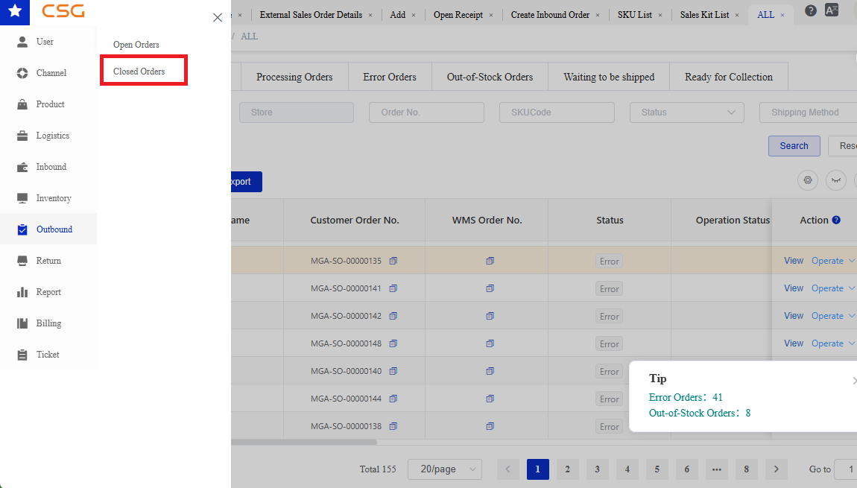Open the 20/page size dropdown

click(x=445, y=469)
